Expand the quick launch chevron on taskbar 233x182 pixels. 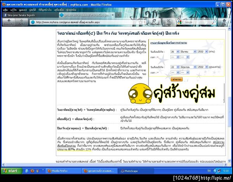[43, 170]
